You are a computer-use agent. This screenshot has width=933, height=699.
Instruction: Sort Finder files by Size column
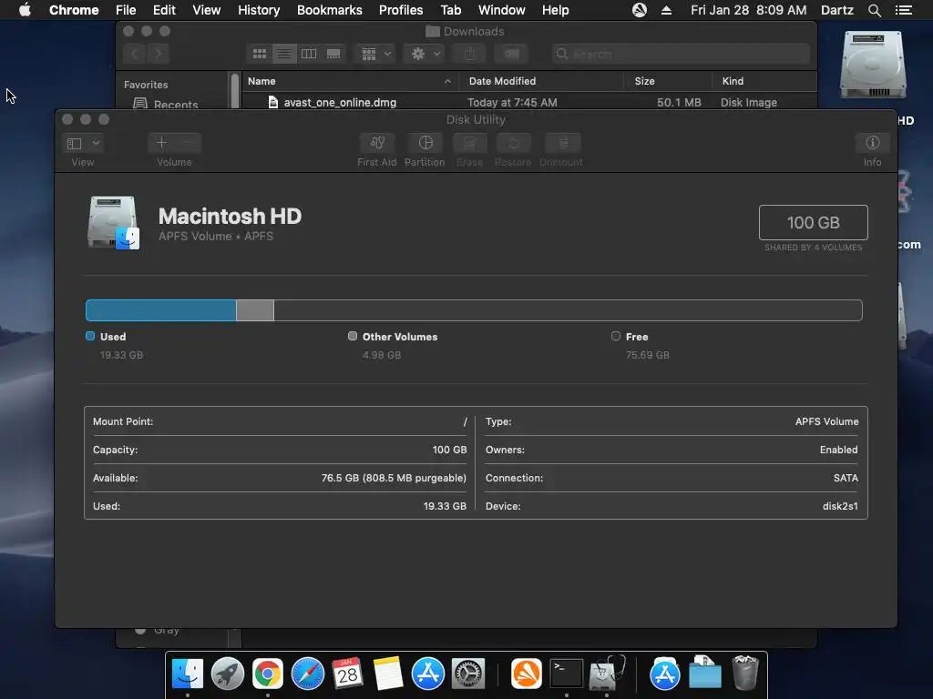(x=668, y=81)
